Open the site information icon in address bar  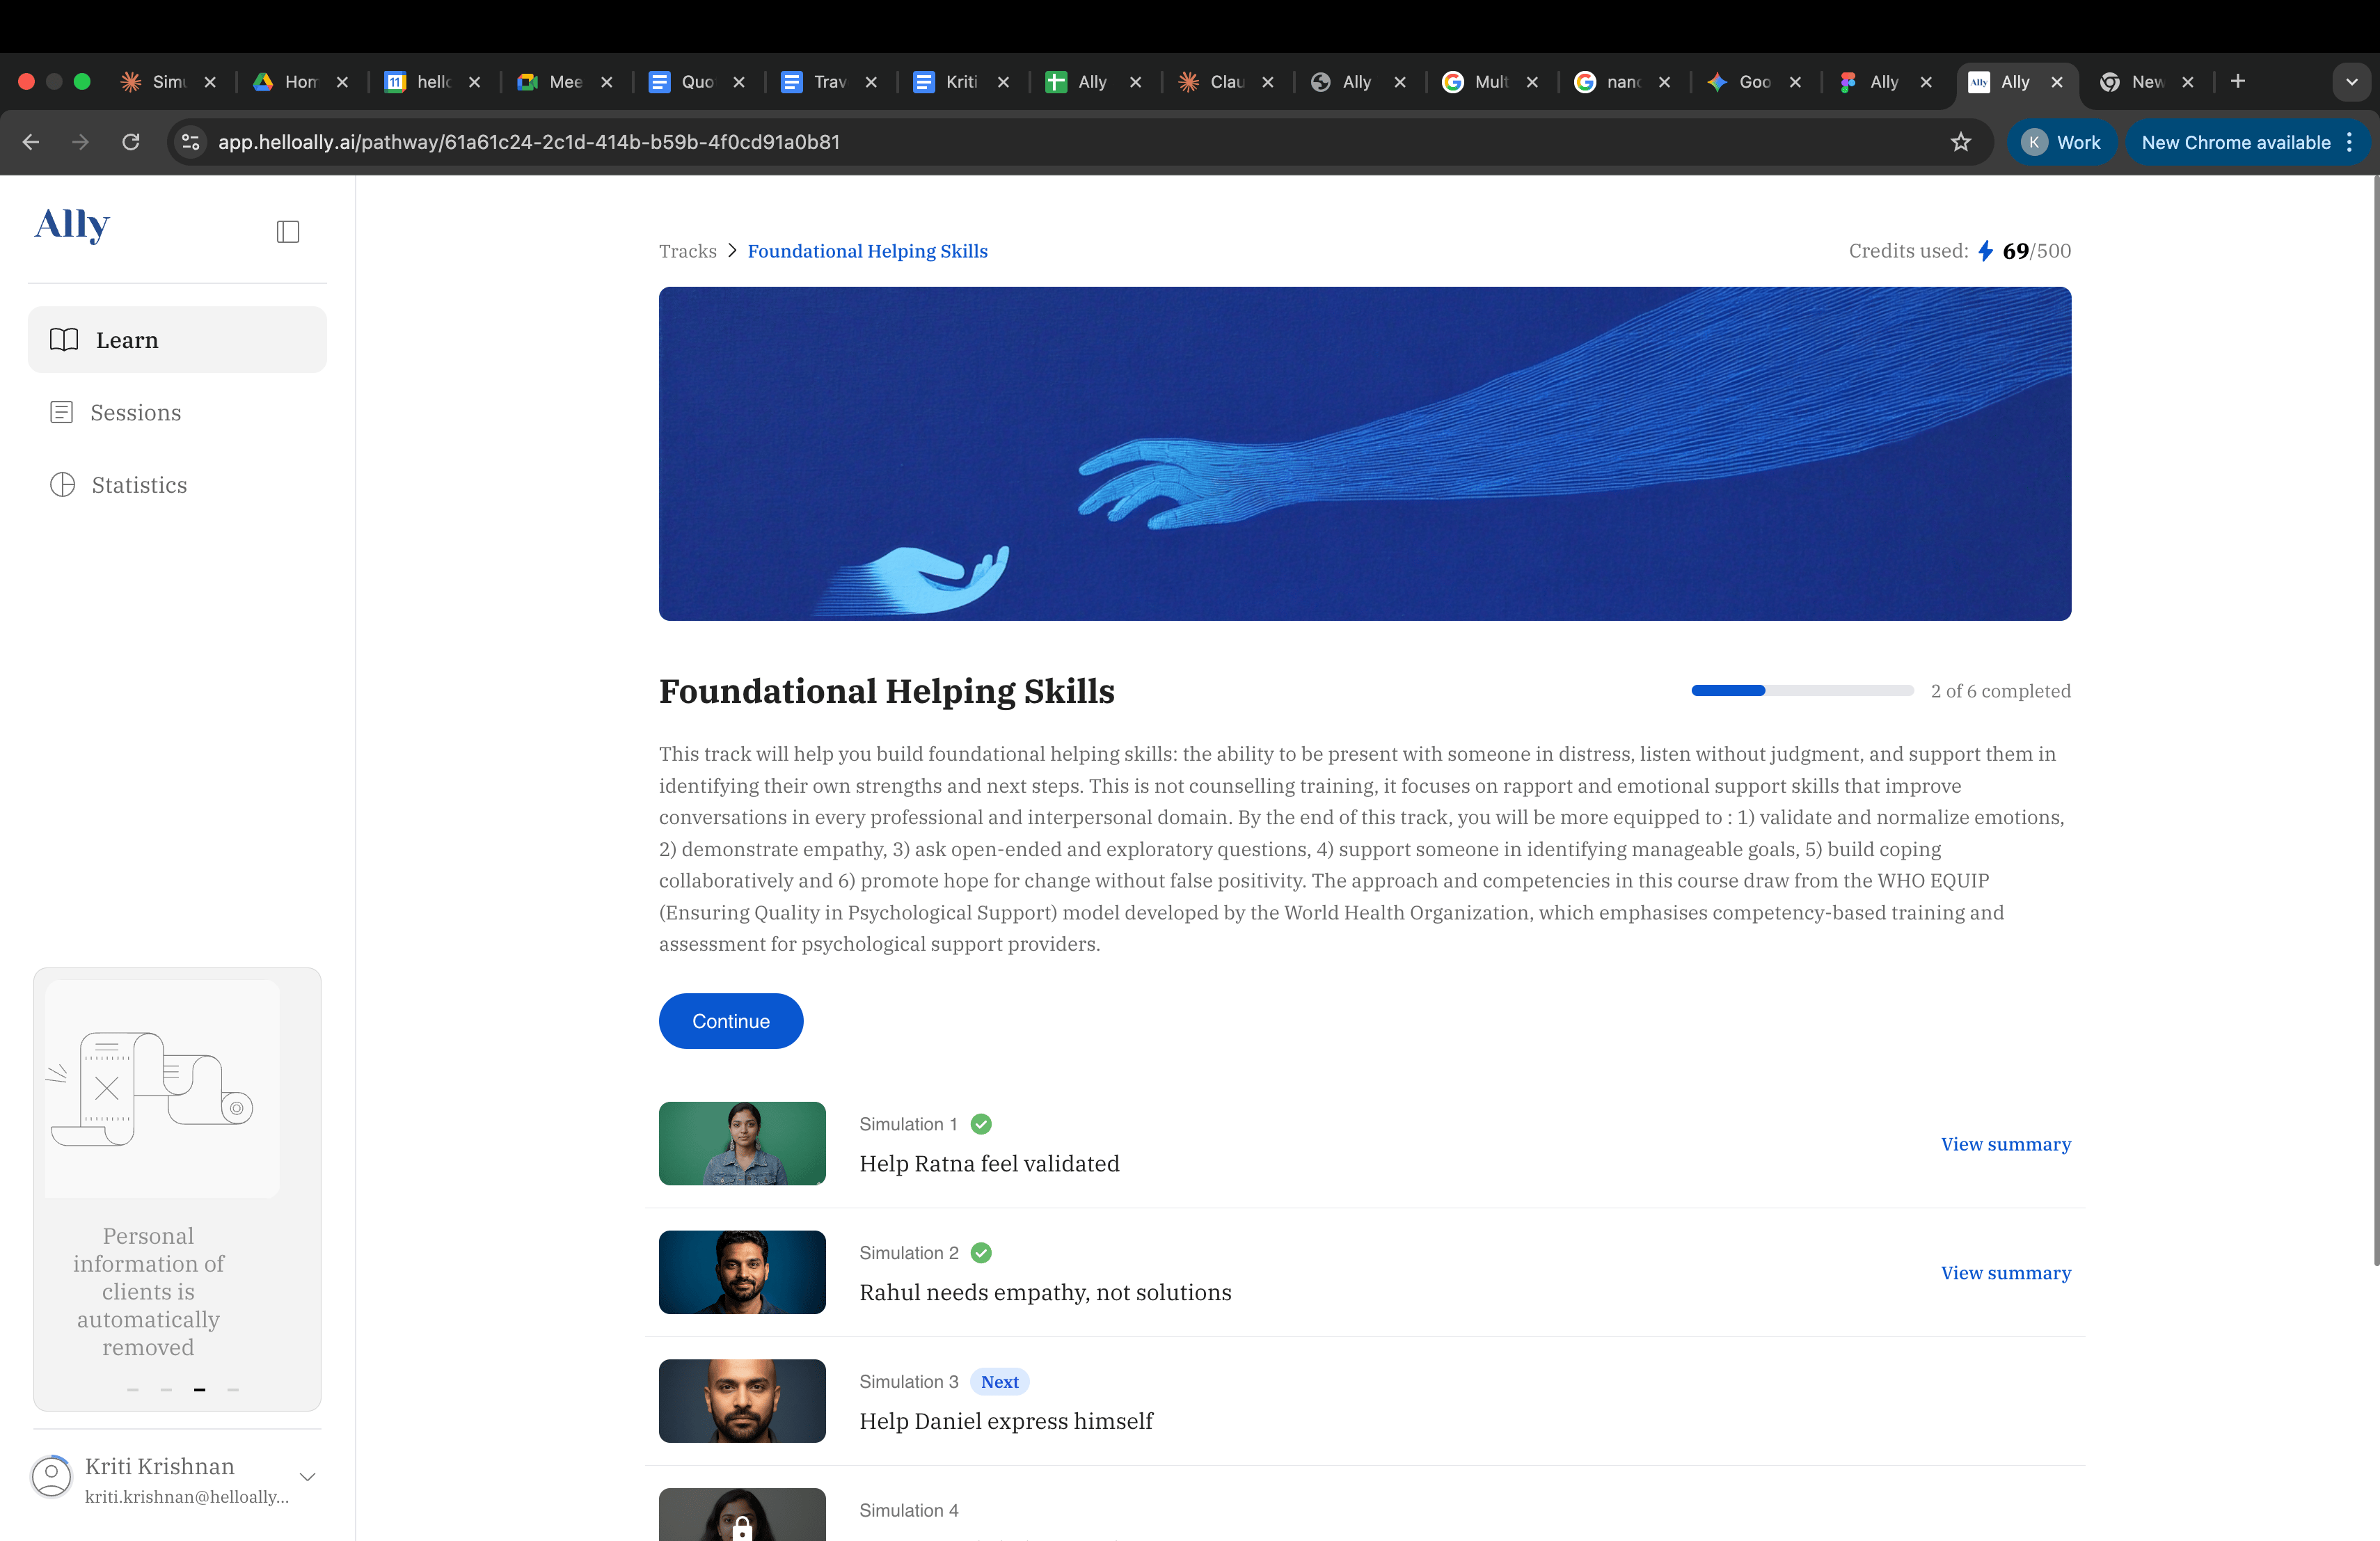[x=191, y=142]
